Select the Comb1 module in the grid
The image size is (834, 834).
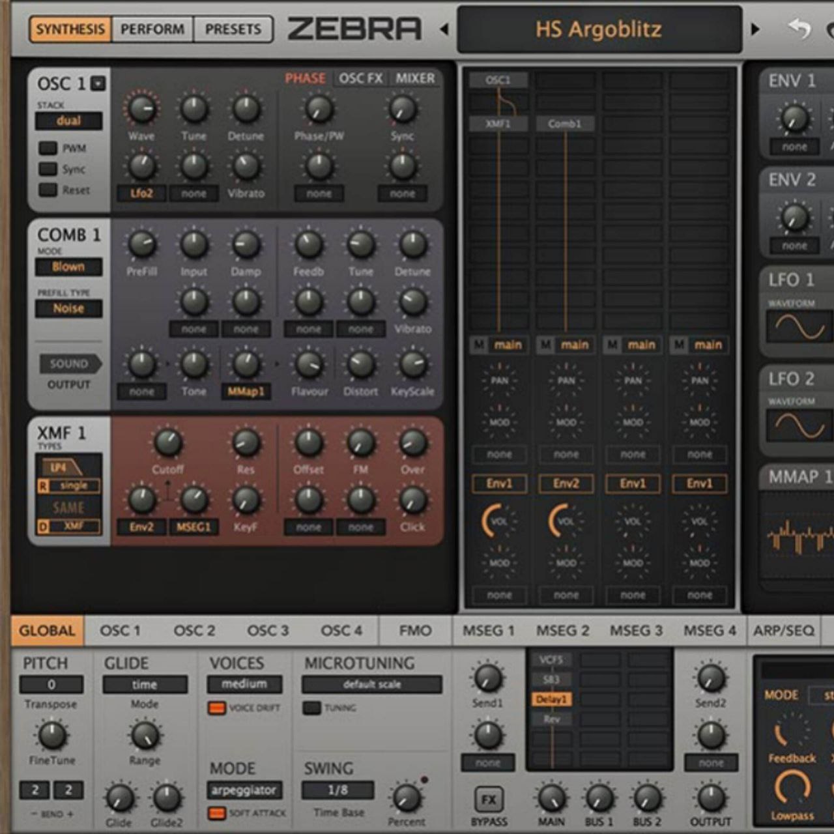565,124
